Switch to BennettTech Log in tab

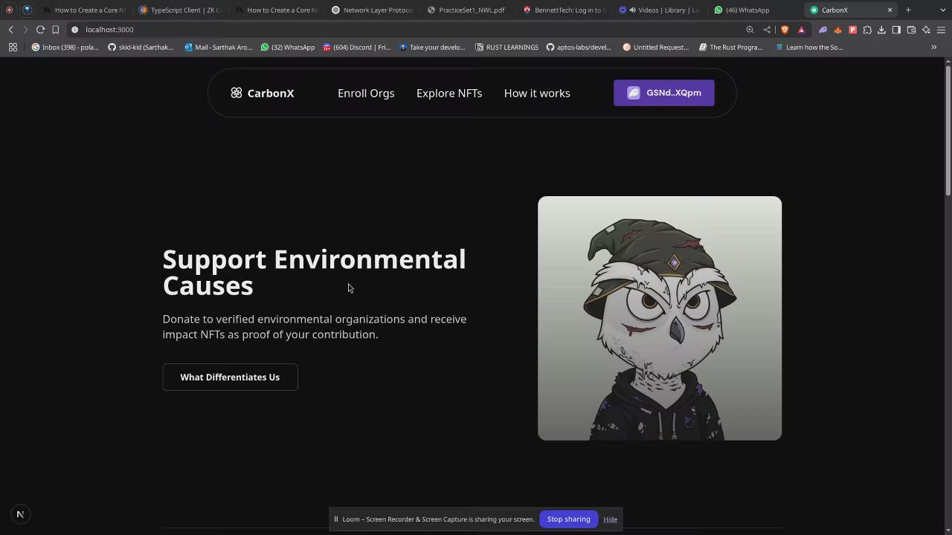(565, 10)
